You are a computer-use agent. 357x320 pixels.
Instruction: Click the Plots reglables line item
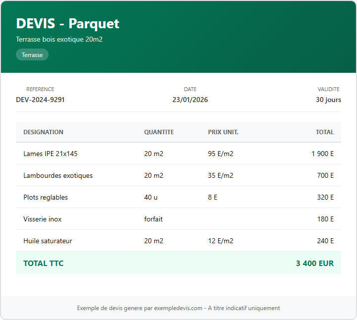(45, 197)
